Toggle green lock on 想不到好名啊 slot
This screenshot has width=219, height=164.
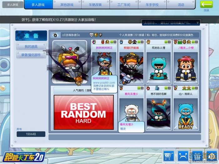tap(166, 88)
